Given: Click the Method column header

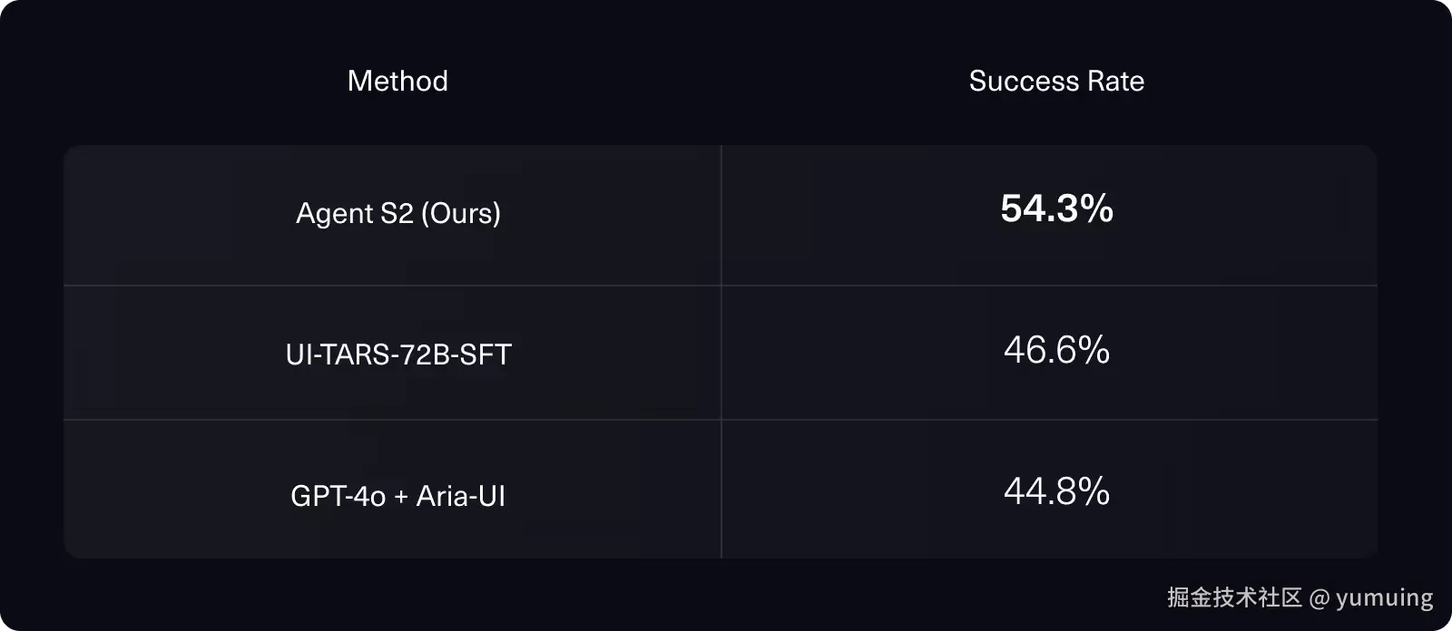Looking at the screenshot, I should [397, 82].
